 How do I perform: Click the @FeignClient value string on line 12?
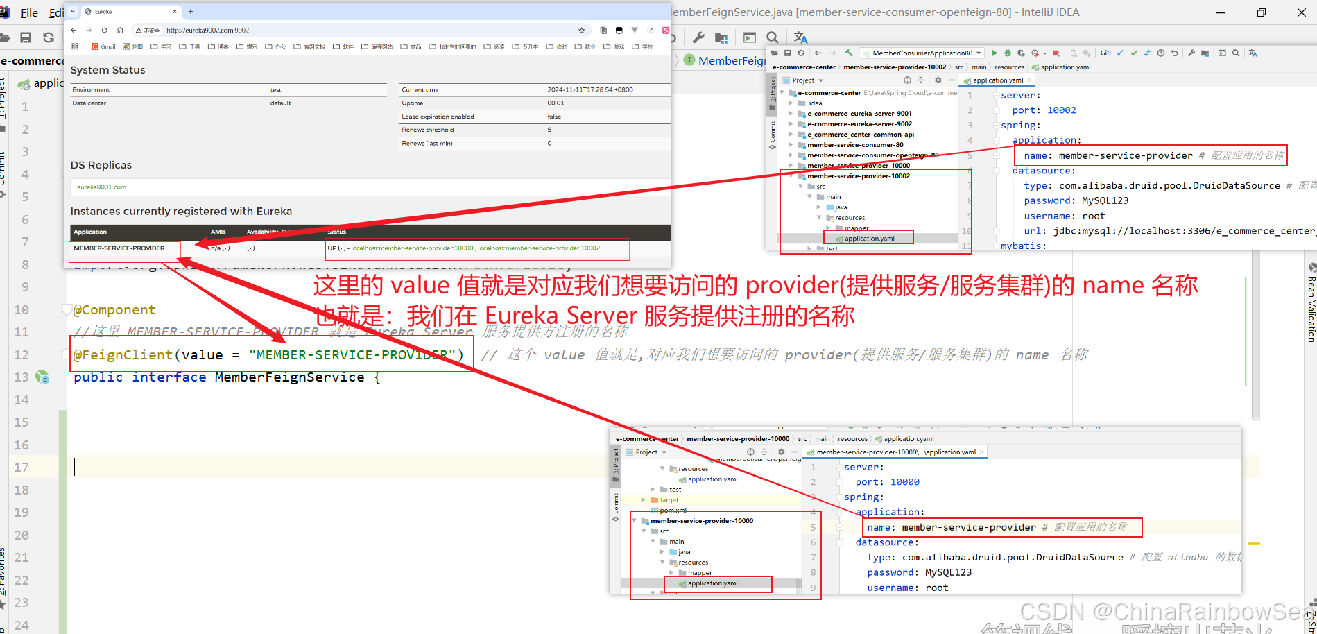[352, 355]
